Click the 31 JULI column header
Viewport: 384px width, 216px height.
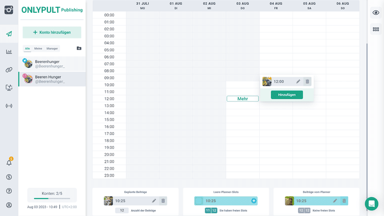(x=142, y=6)
